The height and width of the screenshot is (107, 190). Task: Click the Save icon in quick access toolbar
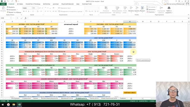5,1
